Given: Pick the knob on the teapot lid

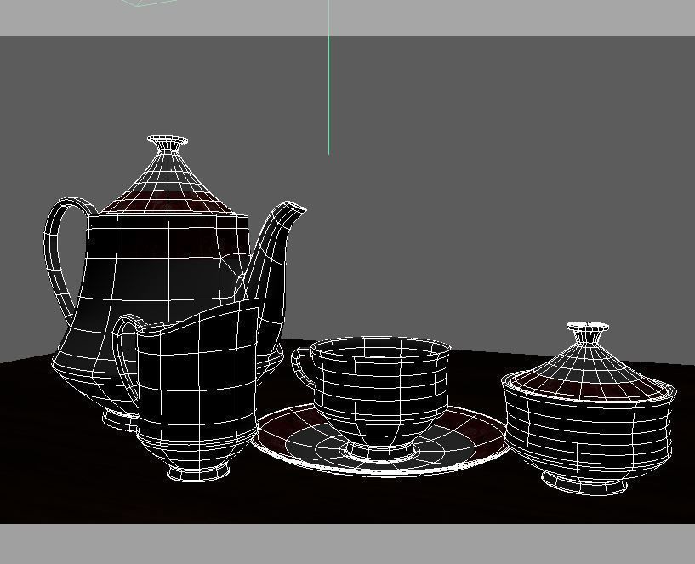Looking at the screenshot, I should point(168,144).
